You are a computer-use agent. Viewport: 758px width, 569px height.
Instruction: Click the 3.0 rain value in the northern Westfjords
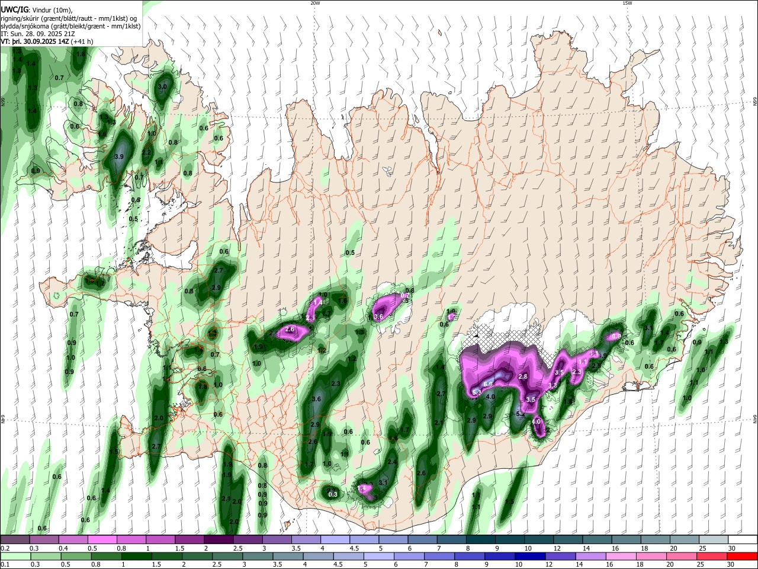pyautogui.click(x=162, y=87)
